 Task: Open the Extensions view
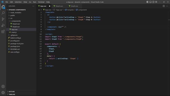click(3, 31)
